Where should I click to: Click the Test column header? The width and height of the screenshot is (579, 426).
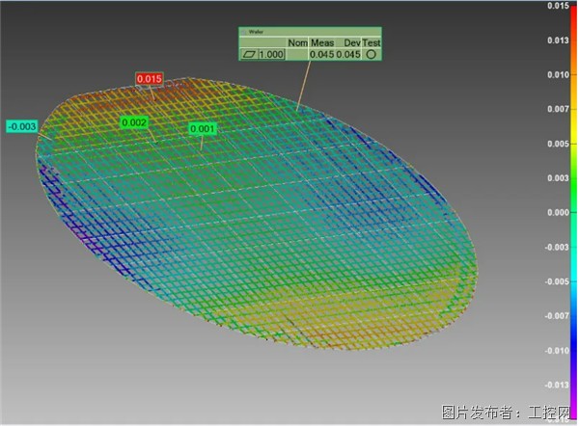[x=372, y=42]
